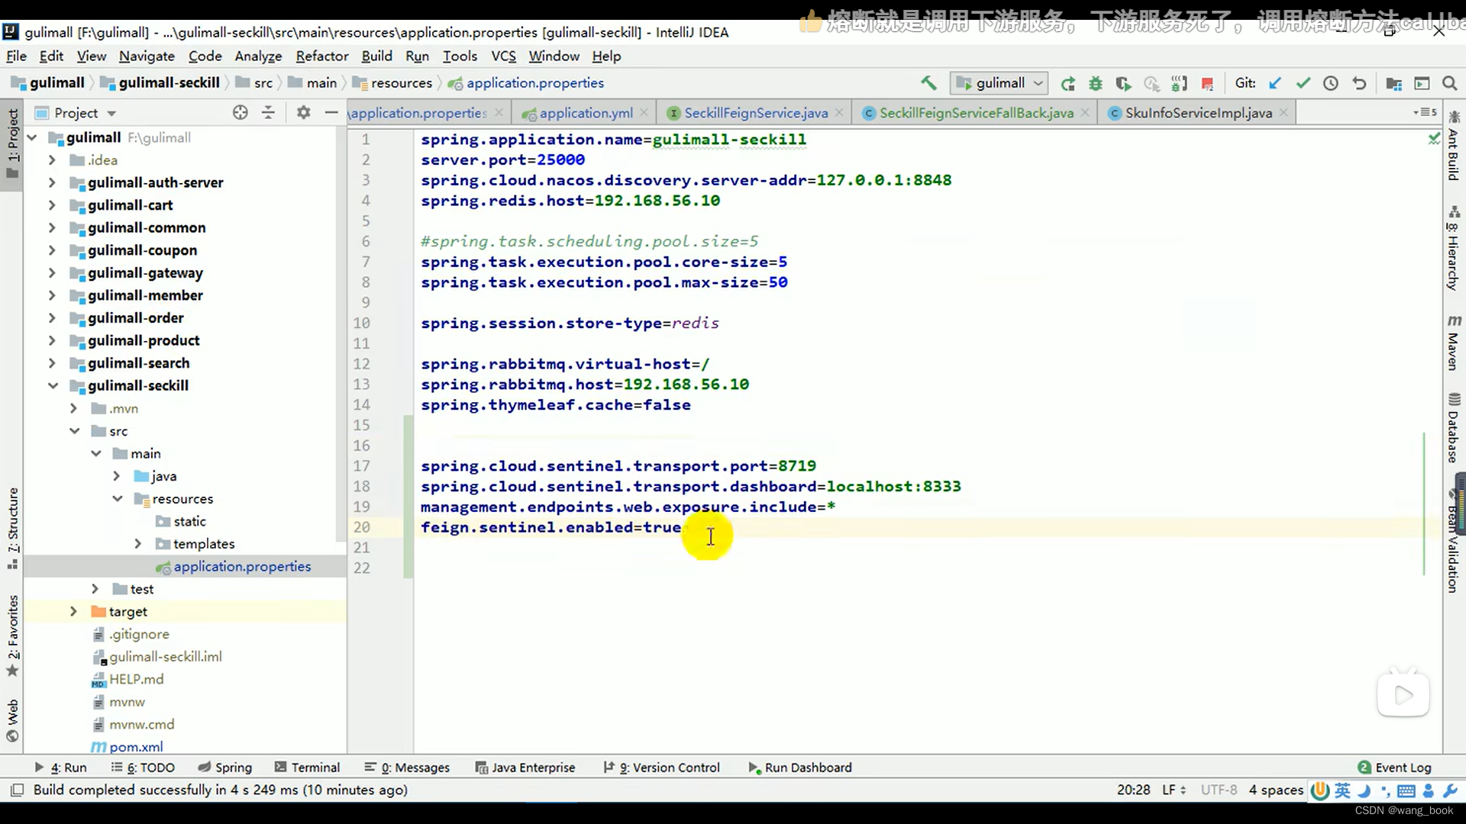Viewport: 1466px width, 824px height.
Task: Expand the gulimall-product module
Action: pyautogui.click(x=52, y=341)
